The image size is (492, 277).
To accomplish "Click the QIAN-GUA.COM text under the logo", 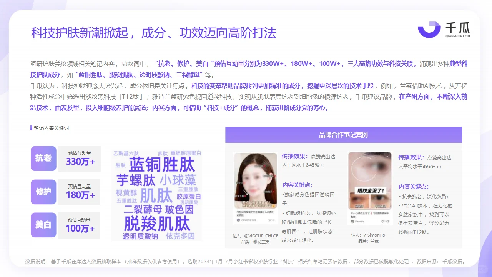I will pos(457,36).
